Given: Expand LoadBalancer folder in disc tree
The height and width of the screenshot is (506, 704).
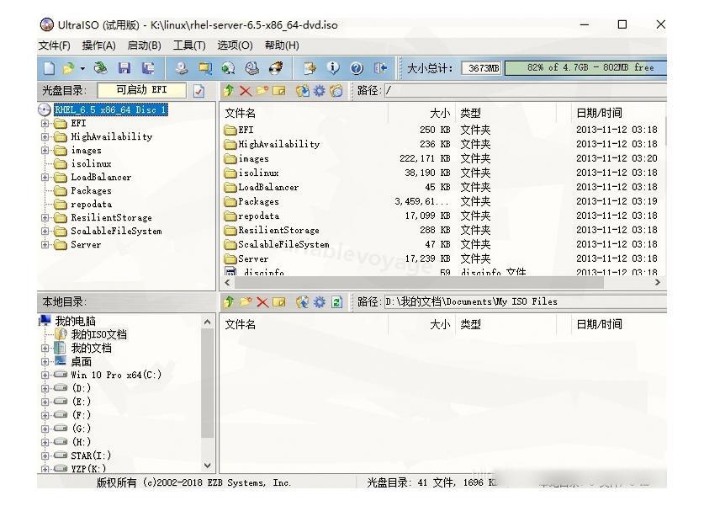Looking at the screenshot, I should click(x=45, y=178).
